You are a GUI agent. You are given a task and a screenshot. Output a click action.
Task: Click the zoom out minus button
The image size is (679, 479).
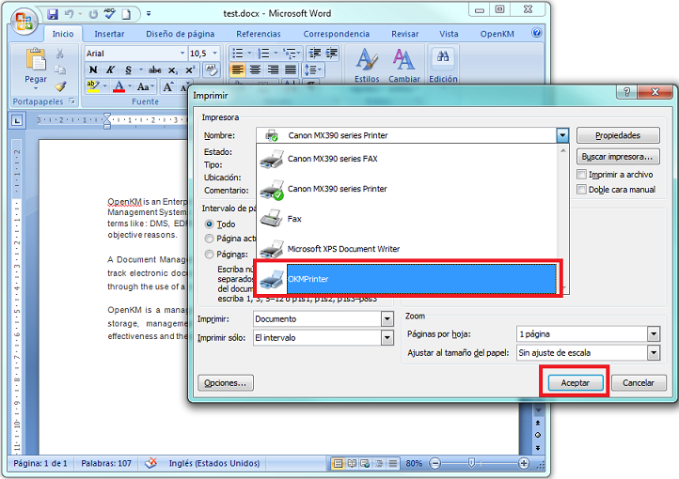[434, 463]
